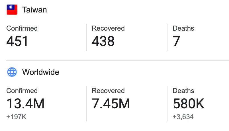Image resolution: width=229 pixels, height=131 pixels.
Task: Select Taiwan deaths count 7
Action: click(x=176, y=41)
